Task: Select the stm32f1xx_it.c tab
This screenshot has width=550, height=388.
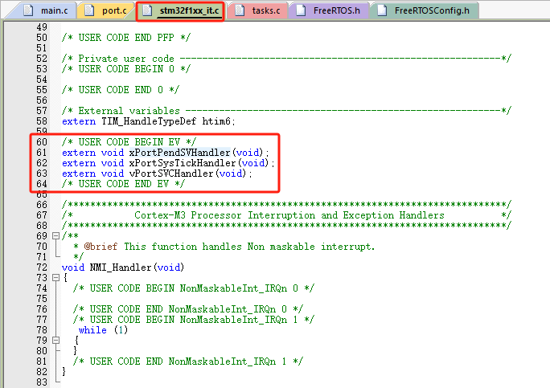Action: pyautogui.click(x=181, y=10)
